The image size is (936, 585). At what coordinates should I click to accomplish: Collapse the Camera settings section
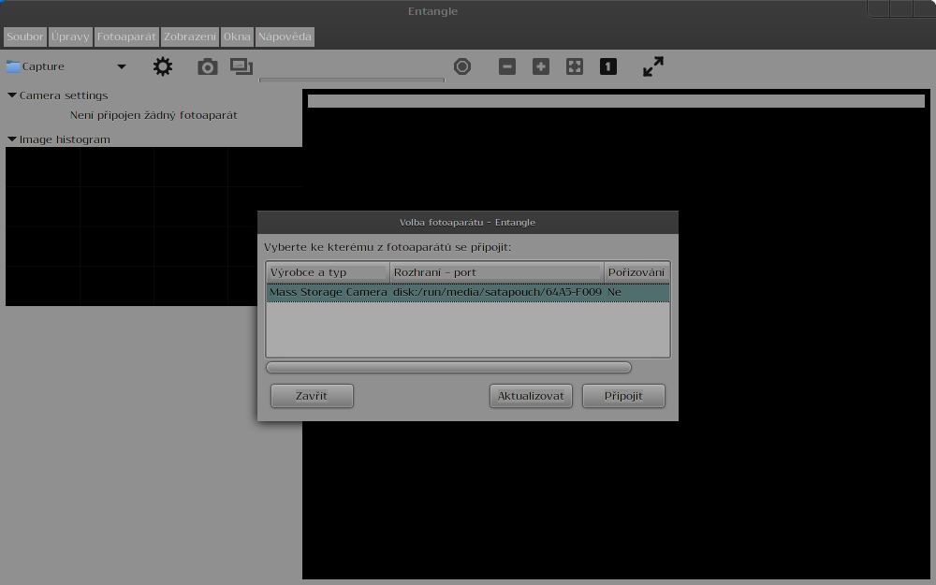pos(12,95)
